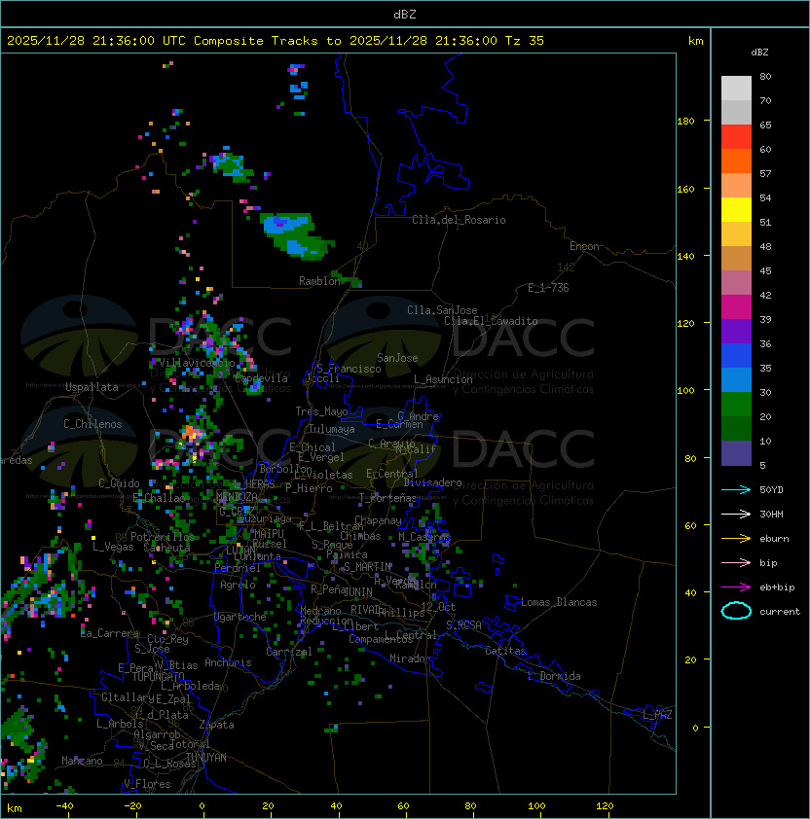810x819 pixels.
Task: Click the 'S_MARTIN' map label
Action: [367, 567]
